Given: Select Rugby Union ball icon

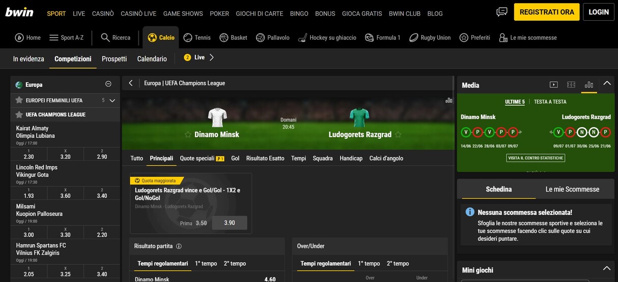Looking at the screenshot, I should (414, 38).
